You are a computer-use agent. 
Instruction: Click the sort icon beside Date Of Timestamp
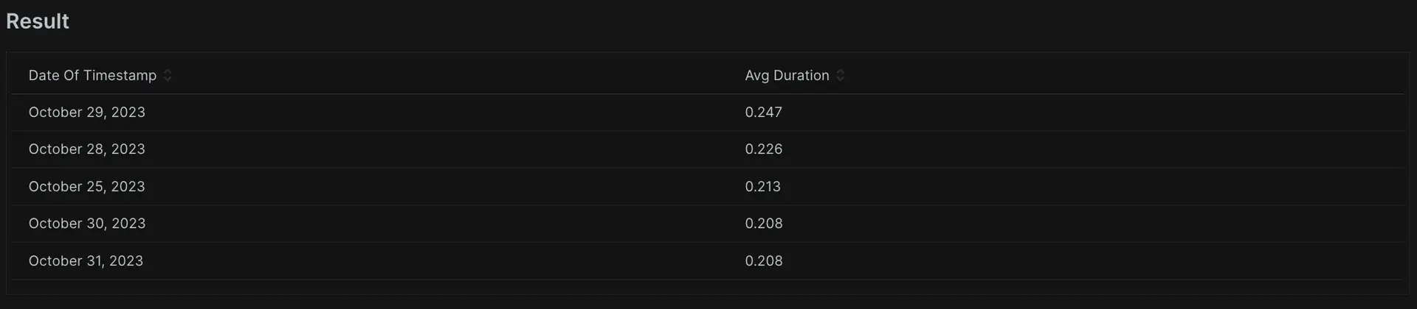[168, 76]
